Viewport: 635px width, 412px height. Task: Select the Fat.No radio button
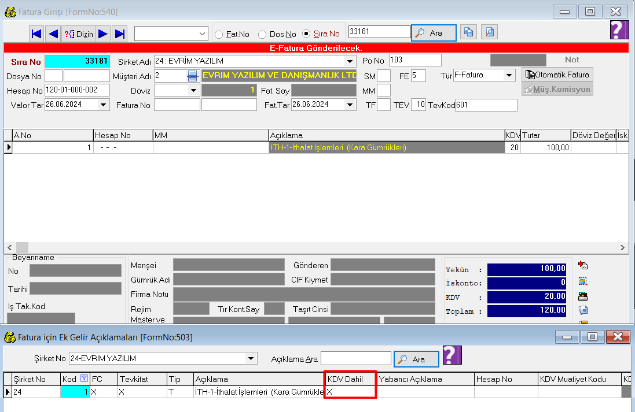coord(219,35)
